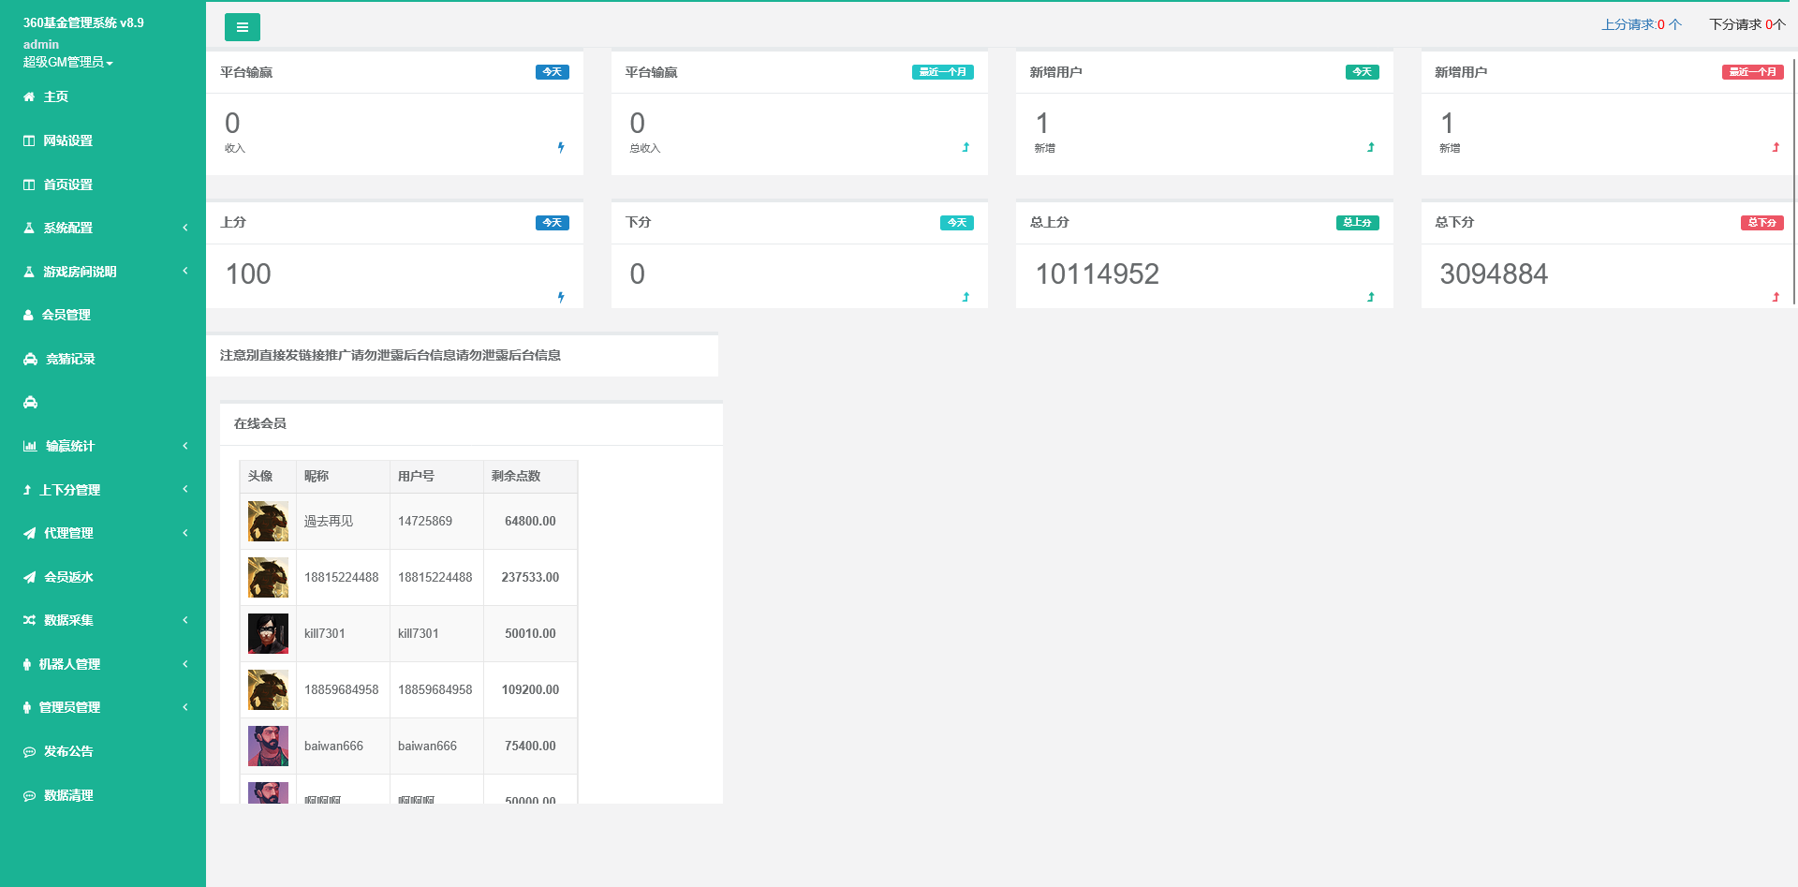Click the 上分请求 link in the header
1798x887 pixels.
pyautogui.click(x=1641, y=24)
